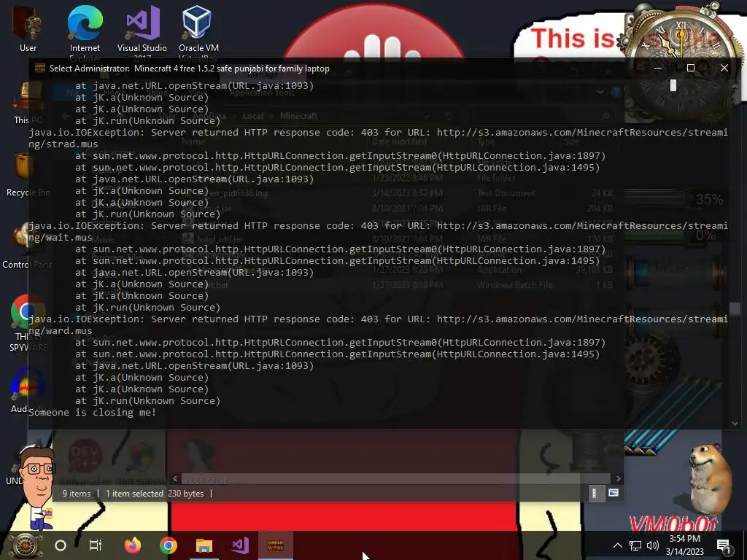Open the notification center icon
The width and height of the screenshot is (747, 560).
pos(723,546)
